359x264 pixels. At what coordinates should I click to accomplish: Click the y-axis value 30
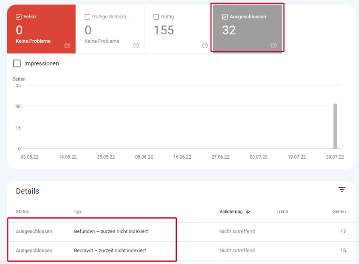coord(18,106)
